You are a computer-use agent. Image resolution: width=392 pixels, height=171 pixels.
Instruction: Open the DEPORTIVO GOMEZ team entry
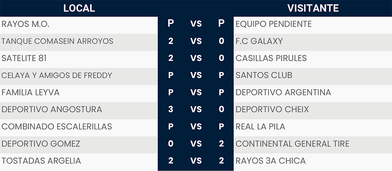point(41,144)
